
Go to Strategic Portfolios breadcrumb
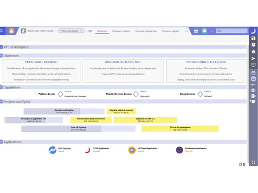40,31
